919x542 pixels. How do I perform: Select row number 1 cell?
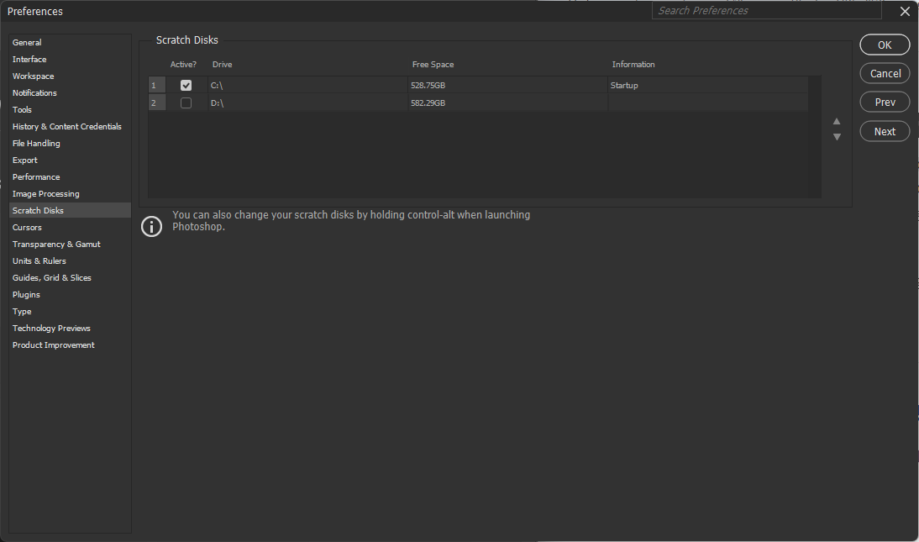point(157,86)
